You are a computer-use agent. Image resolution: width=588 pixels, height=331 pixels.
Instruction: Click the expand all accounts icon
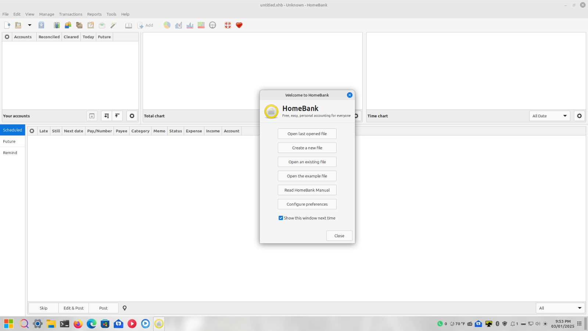[x=107, y=116]
